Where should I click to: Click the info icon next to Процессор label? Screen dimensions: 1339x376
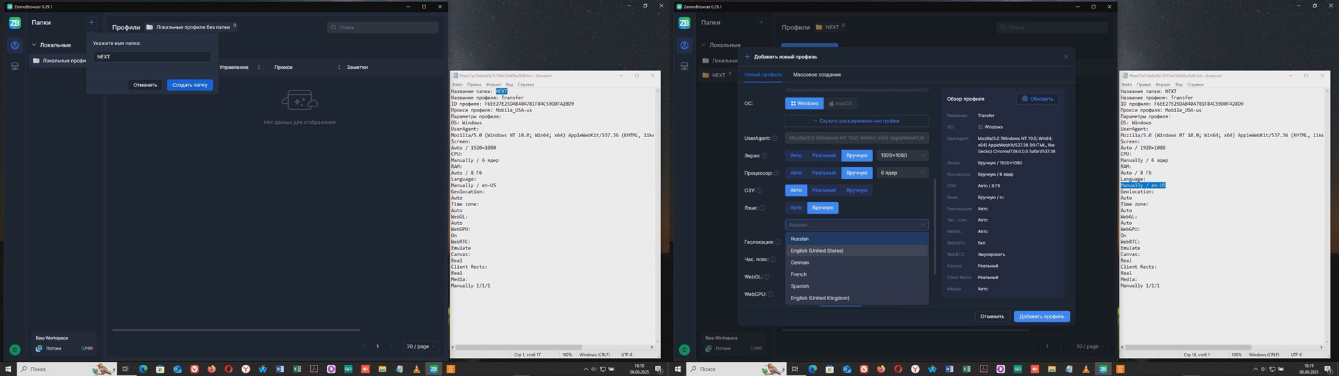pos(776,173)
